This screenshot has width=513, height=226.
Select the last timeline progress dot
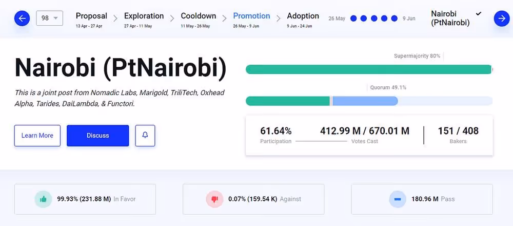point(394,18)
